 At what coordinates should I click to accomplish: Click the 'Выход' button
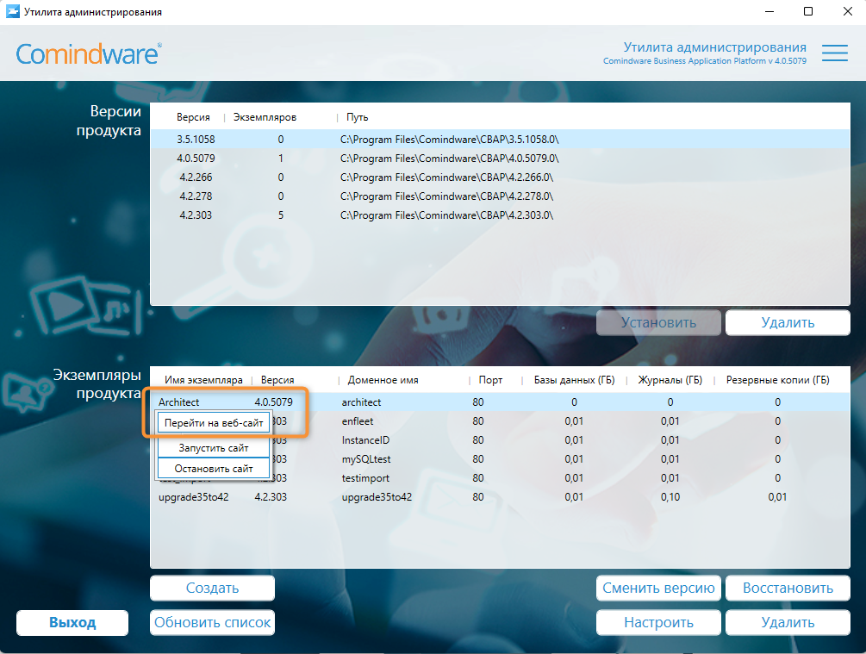pyautogui.click(x=72, y=622)
